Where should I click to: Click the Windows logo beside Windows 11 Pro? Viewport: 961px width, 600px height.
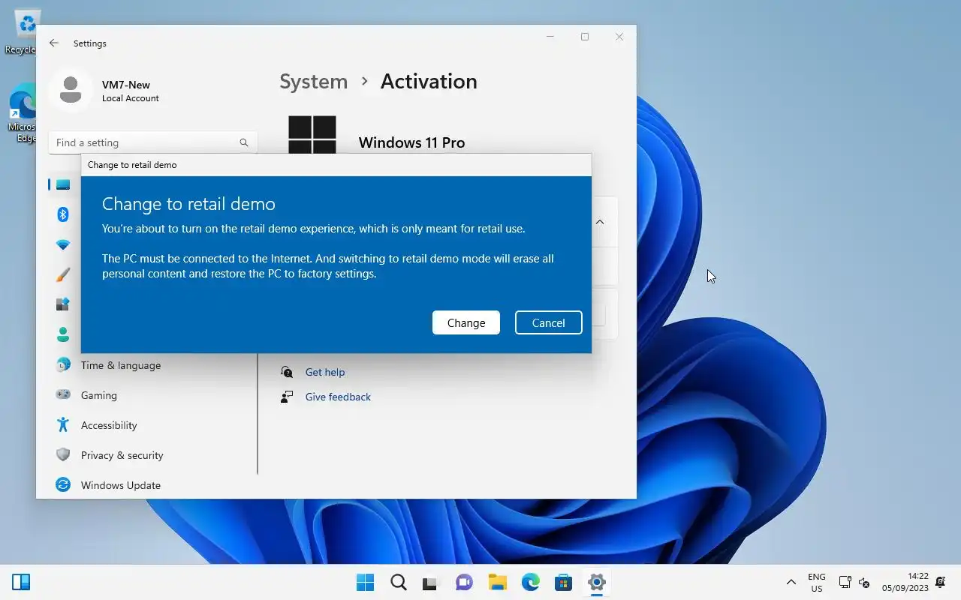click(312, 135)
